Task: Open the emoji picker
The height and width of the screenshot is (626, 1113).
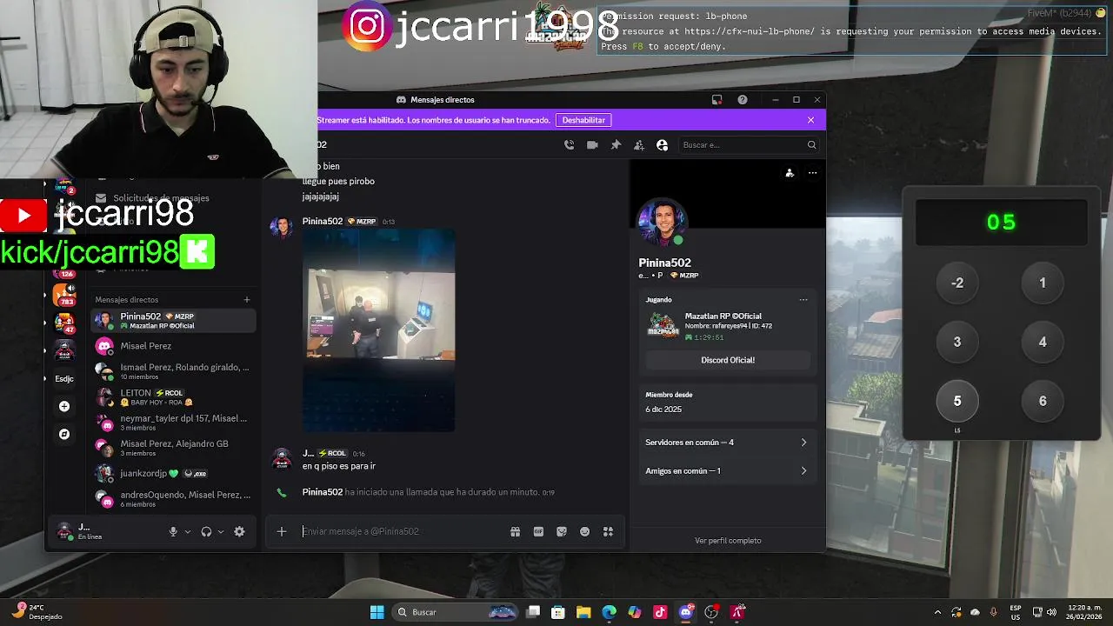Action: [584, 531]
